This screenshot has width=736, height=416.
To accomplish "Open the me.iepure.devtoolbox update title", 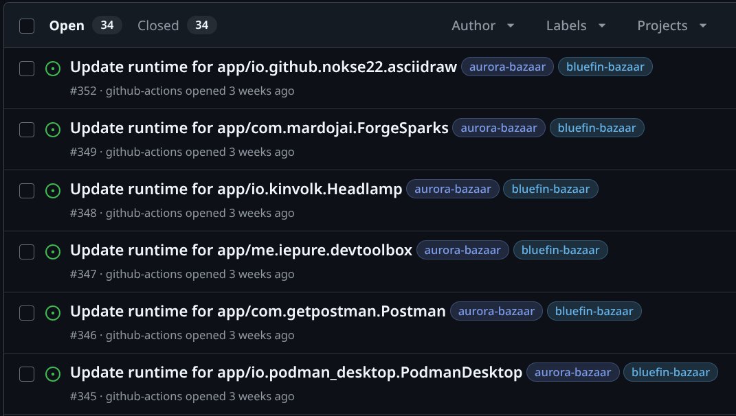I will pyautogui.click(x=241, y=250).
